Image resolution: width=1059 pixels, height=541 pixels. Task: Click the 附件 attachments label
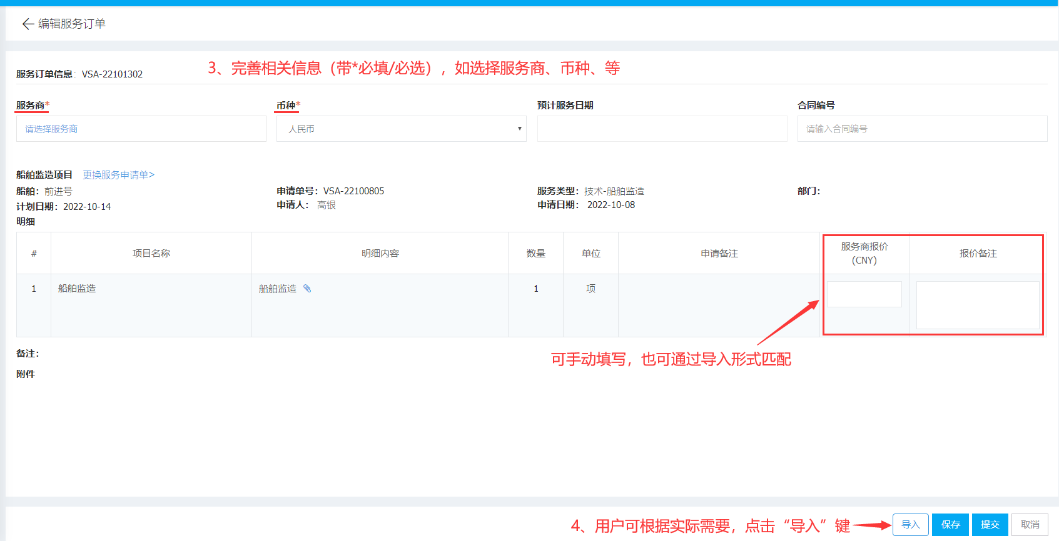(x=26, y=374)
